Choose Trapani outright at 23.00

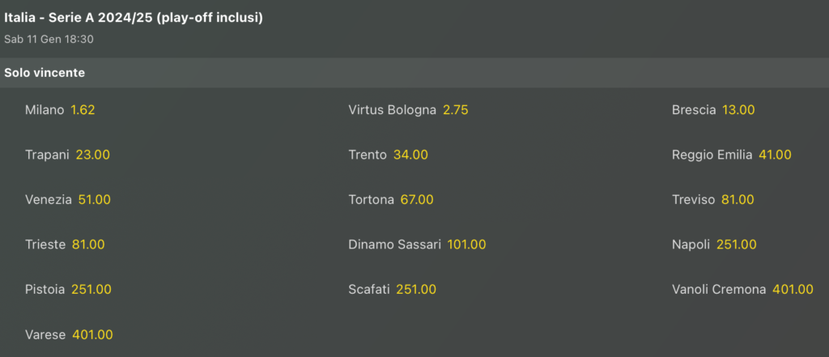[x=93, y=155]
